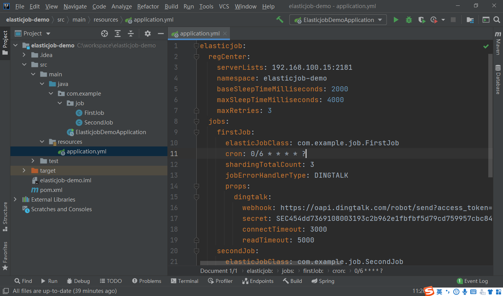503x296 pixels.
Task: Click the stop square icon
Action: coord(453,20)
